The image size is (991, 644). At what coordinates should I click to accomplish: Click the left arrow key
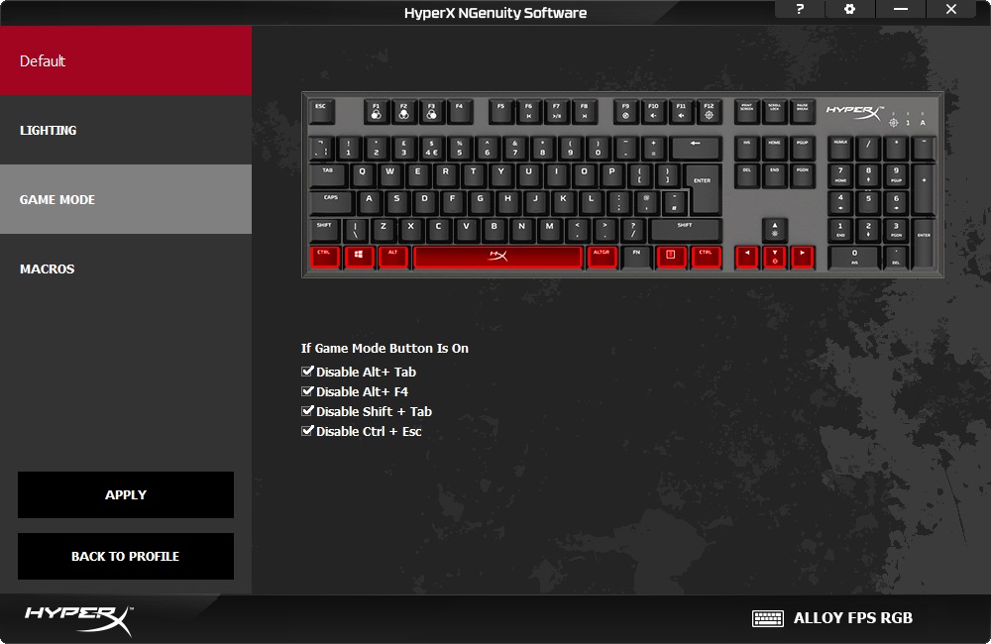(746, 257)
